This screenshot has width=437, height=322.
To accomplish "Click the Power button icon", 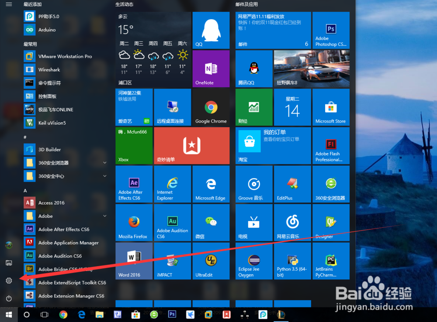I will click(x=9, y=298).
